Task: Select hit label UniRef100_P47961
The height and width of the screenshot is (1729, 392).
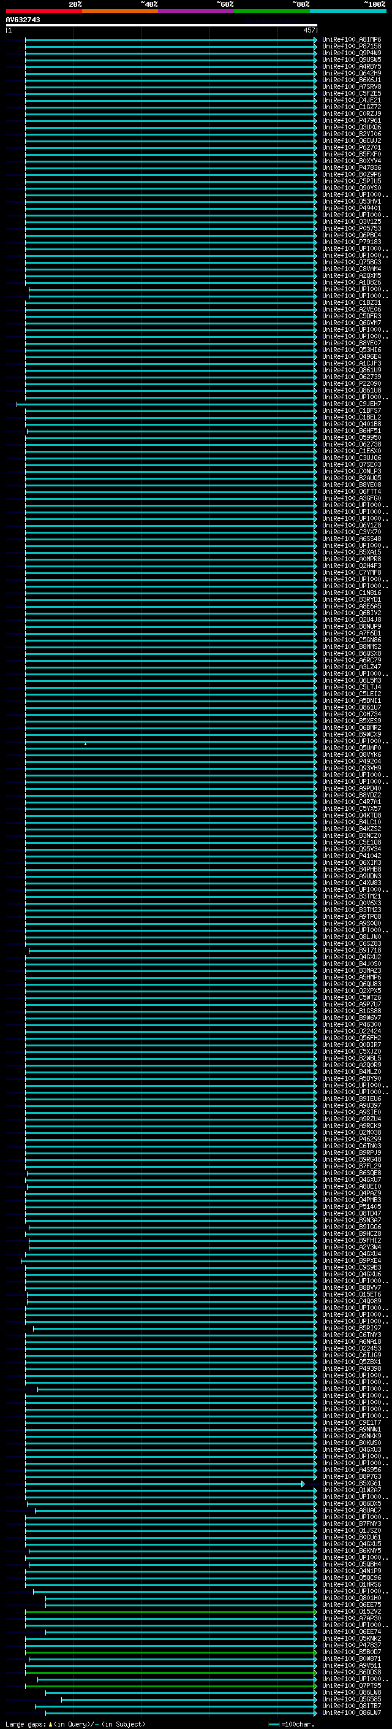Action: (x=351, y=121)
